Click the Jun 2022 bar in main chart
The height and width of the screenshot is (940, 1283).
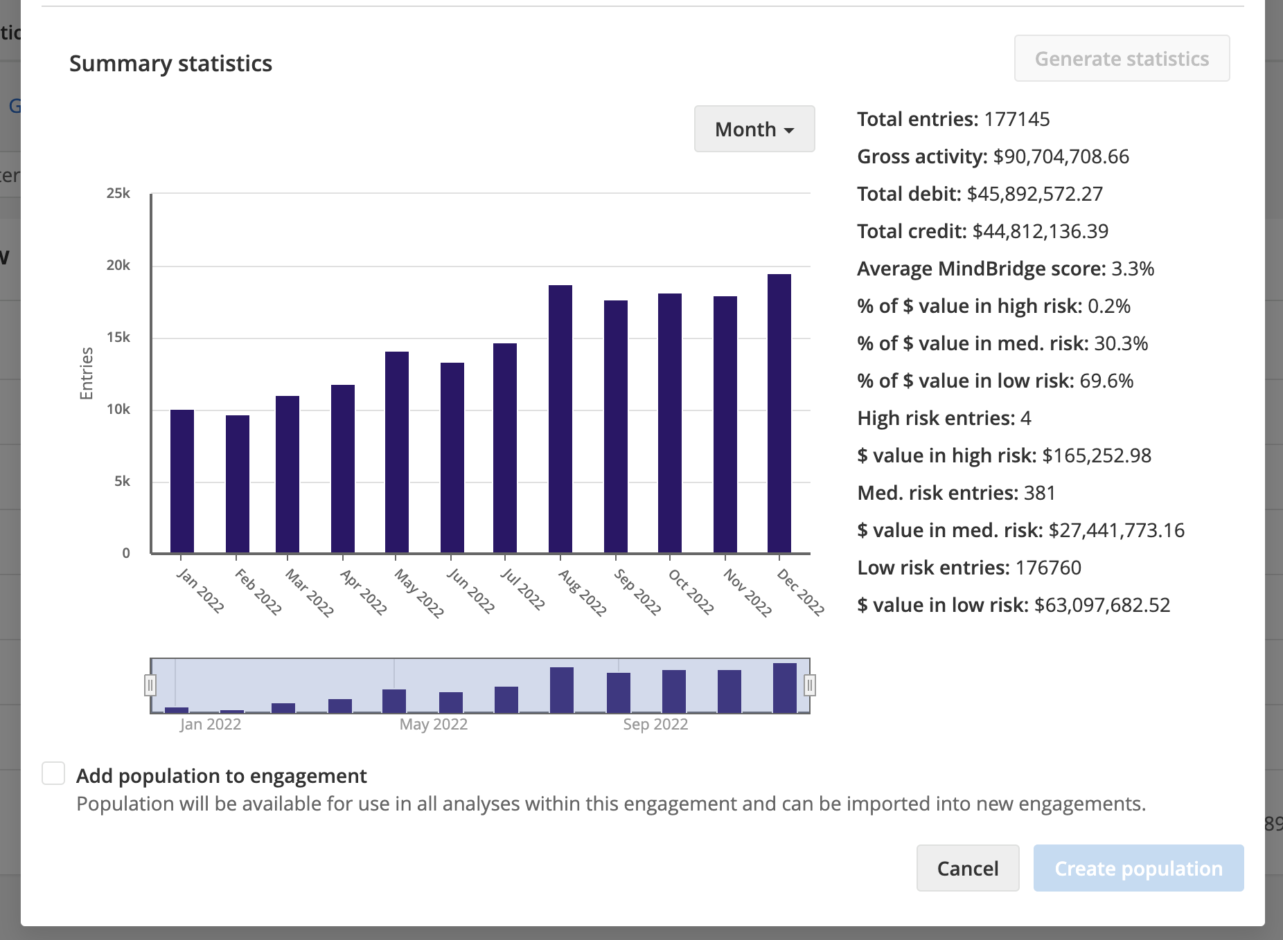452,458
